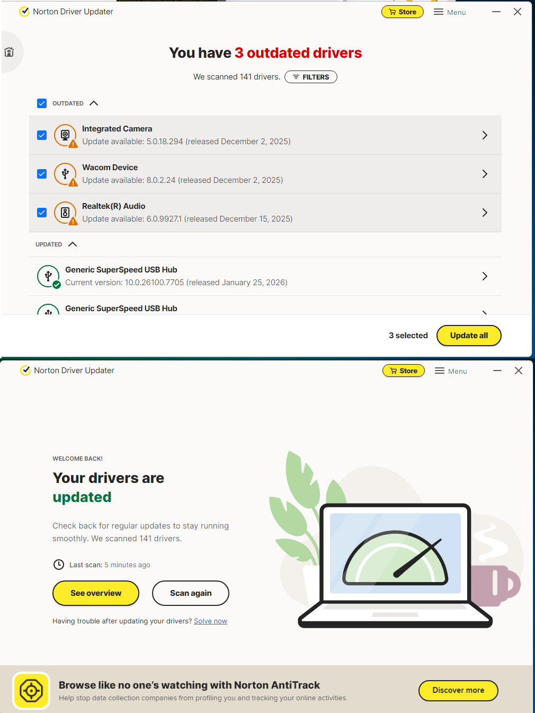Click the Norton logo in the top window title bar
The image size is (535, 713).
click(x=24, y=11)
